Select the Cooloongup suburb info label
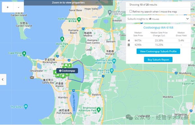 [x=67, y=71]
